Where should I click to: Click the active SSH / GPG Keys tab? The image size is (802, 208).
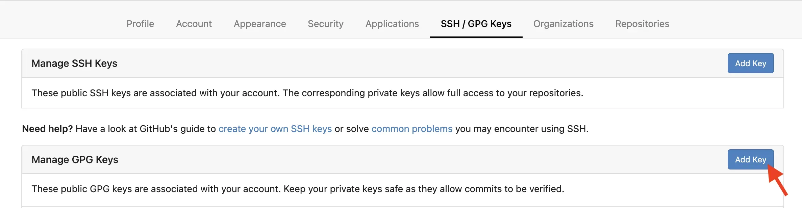pos(476,24)
